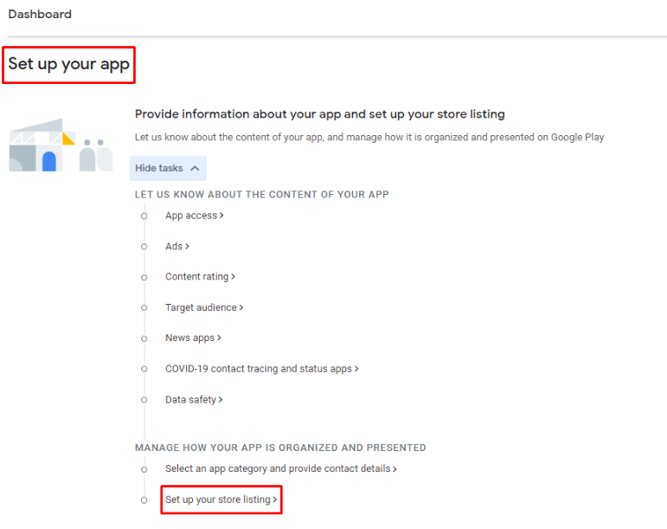The width and height of the screenshot is (667, 529).
Task: Open the App access task
Action: (x=191, y=216)
